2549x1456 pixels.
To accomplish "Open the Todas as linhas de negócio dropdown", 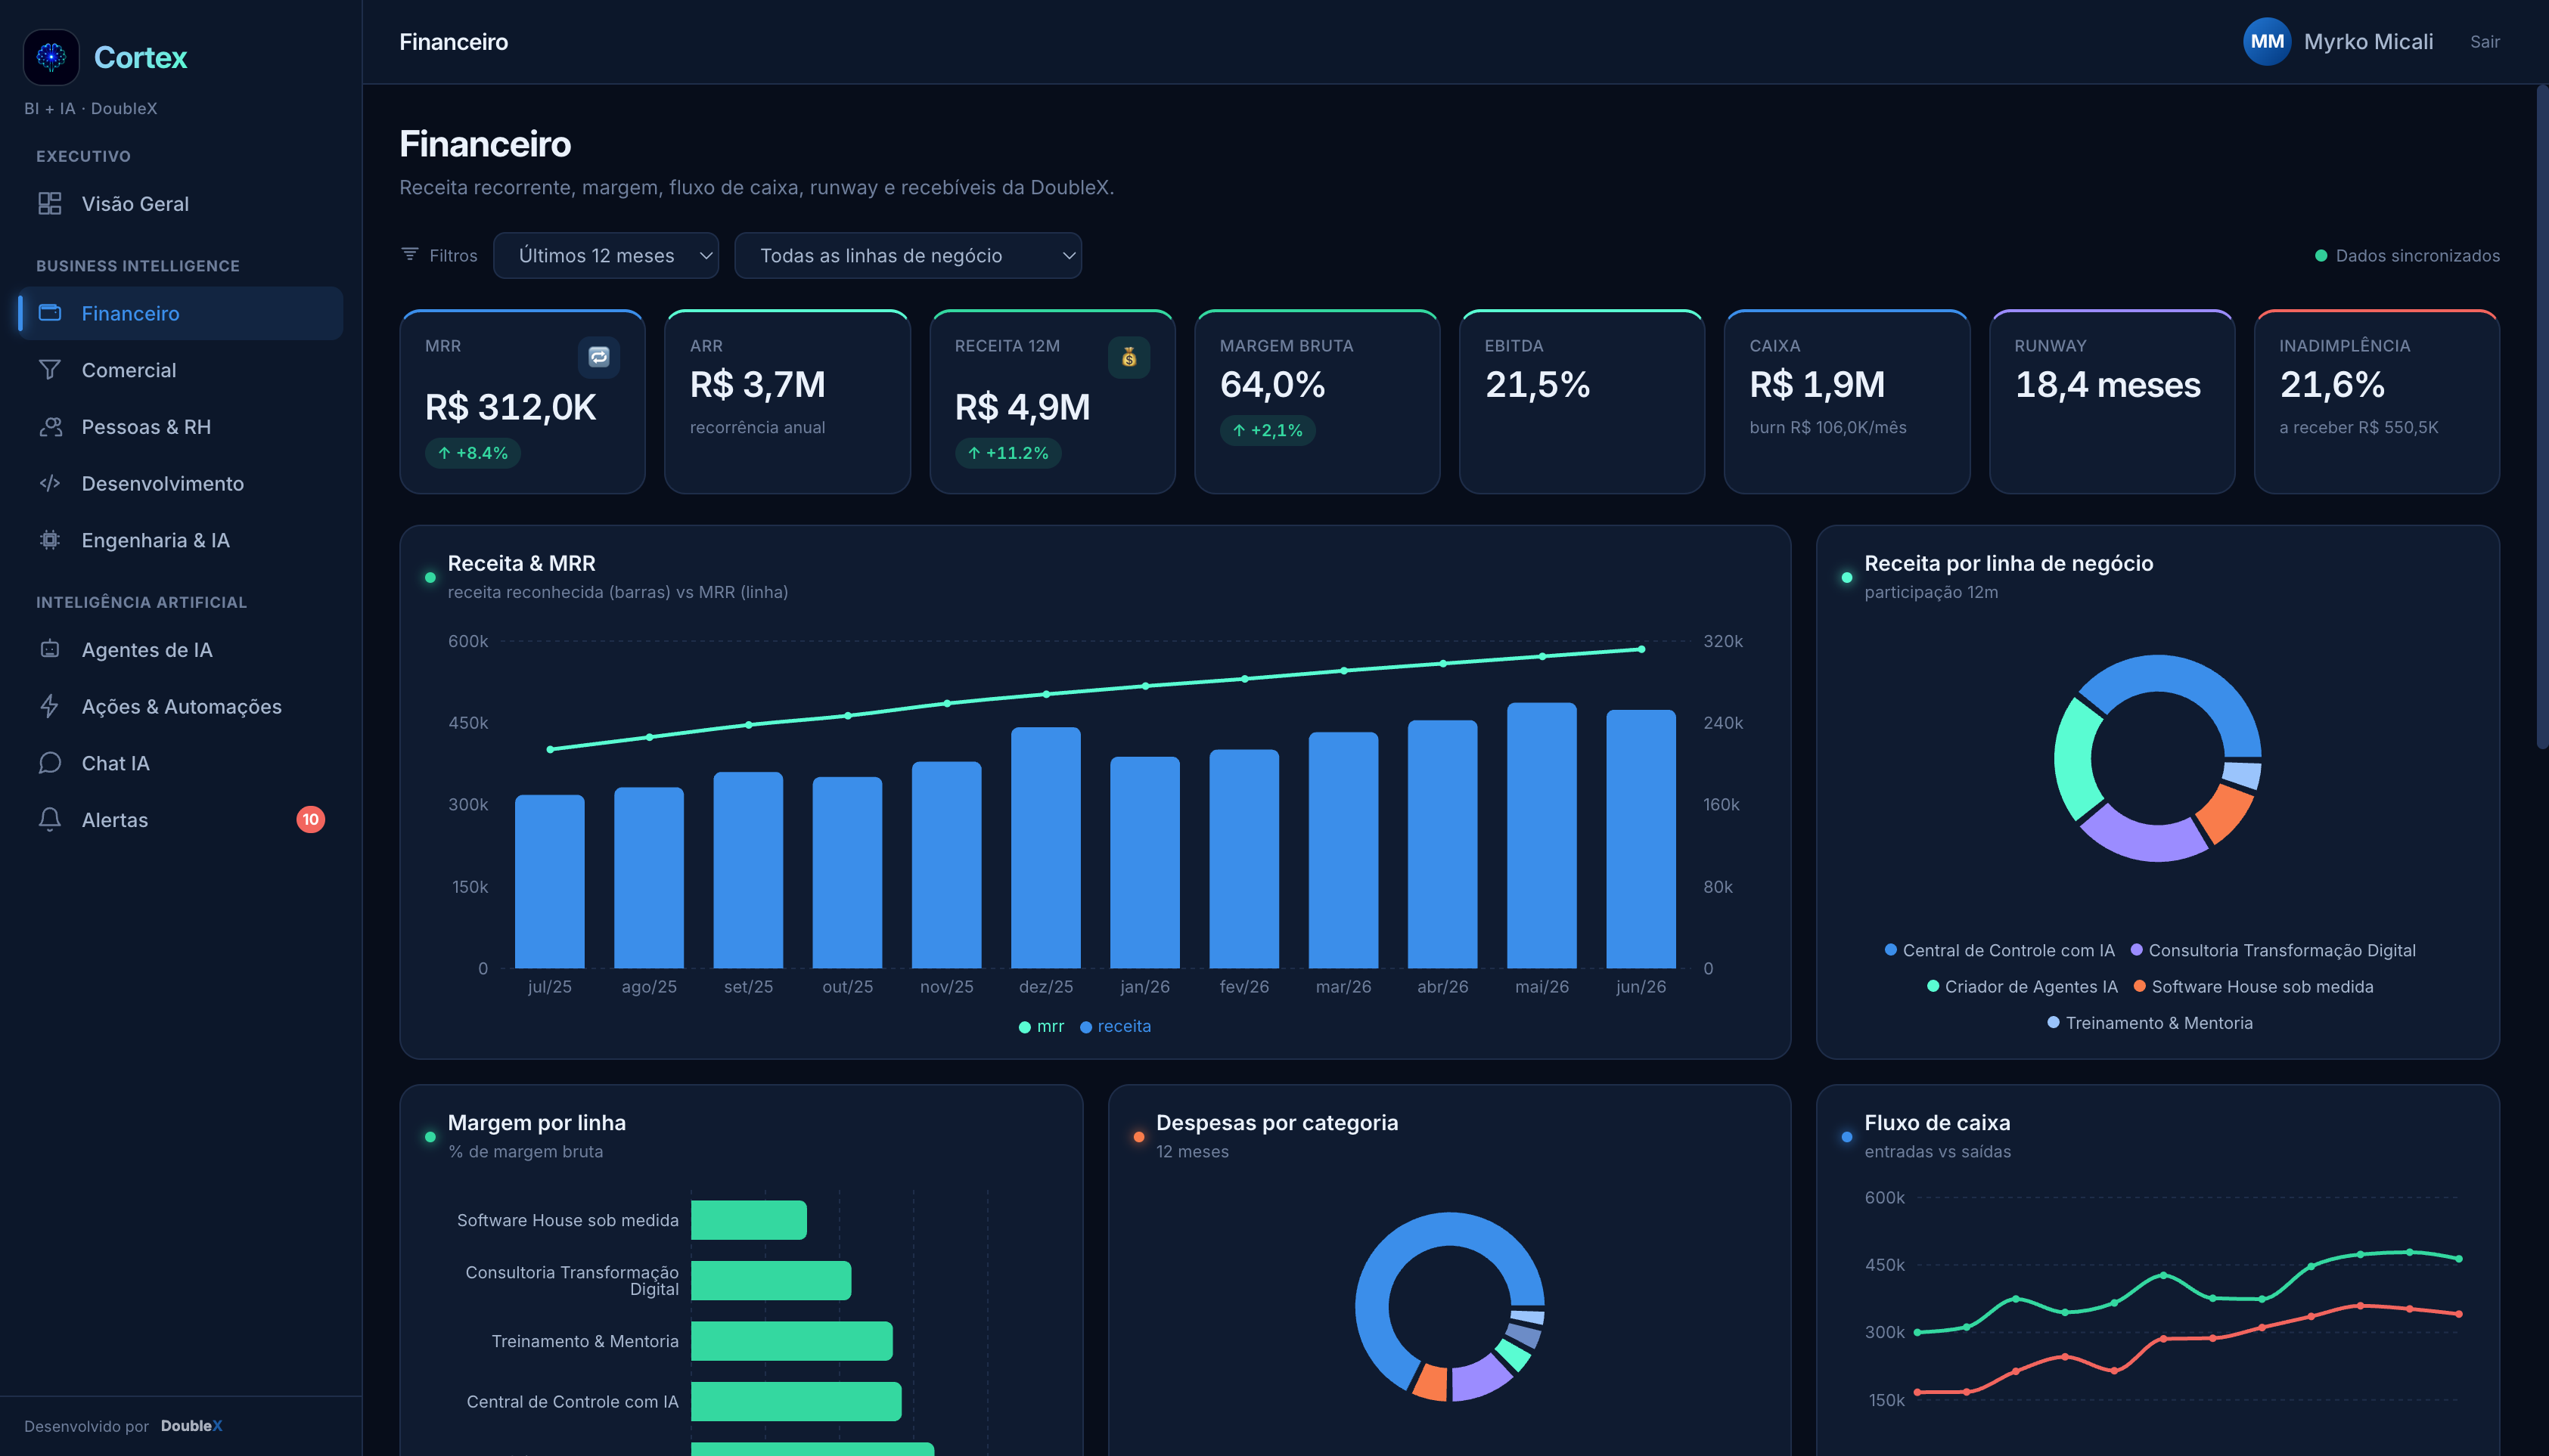I will (908, 256).
